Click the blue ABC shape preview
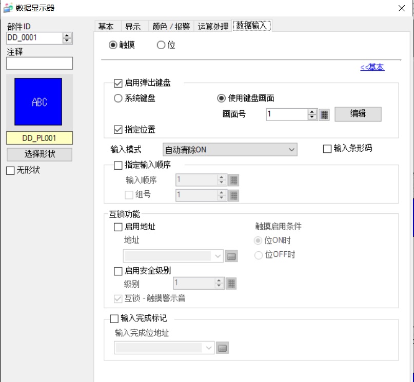Image resolution: width=414 pixels, height=382 pixels. 39,102
